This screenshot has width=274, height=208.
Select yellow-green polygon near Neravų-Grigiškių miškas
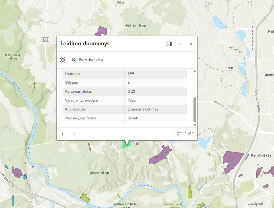pos(85,197)
